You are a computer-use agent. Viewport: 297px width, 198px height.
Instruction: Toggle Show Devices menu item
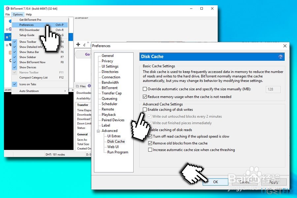tap(40, 67)
